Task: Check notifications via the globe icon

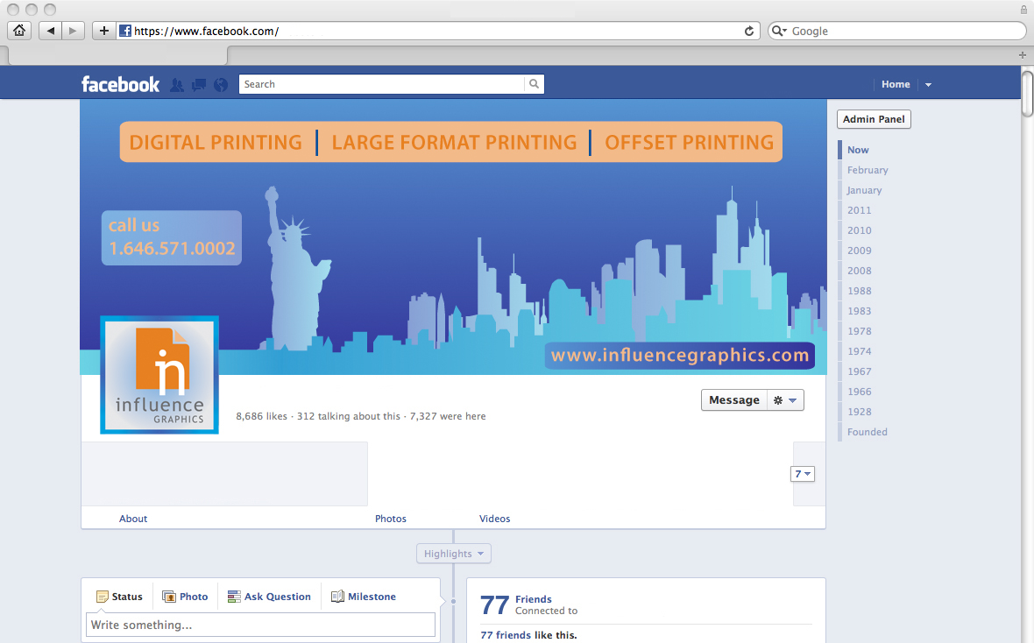Action: point(220,84)
